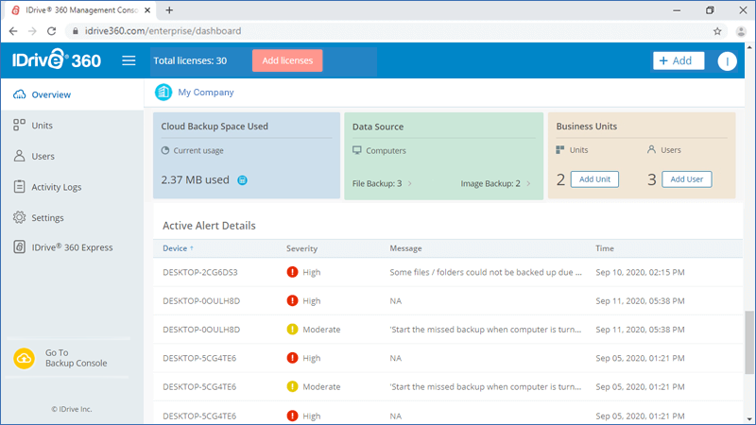Screen dimensions: 756x425
Task: Click the browser address bar URL
Action: [x=163, y=31]
